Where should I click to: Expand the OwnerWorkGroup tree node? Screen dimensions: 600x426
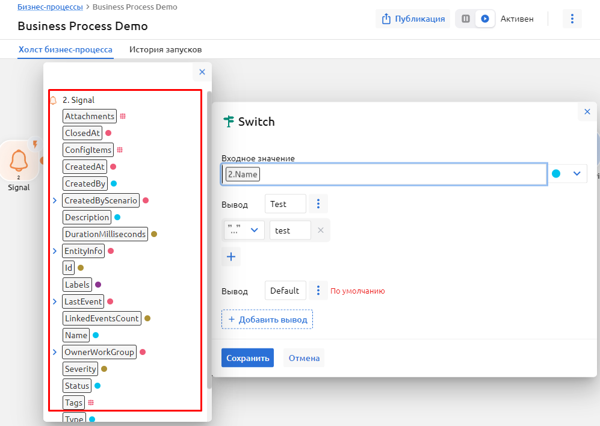(55, 352)
